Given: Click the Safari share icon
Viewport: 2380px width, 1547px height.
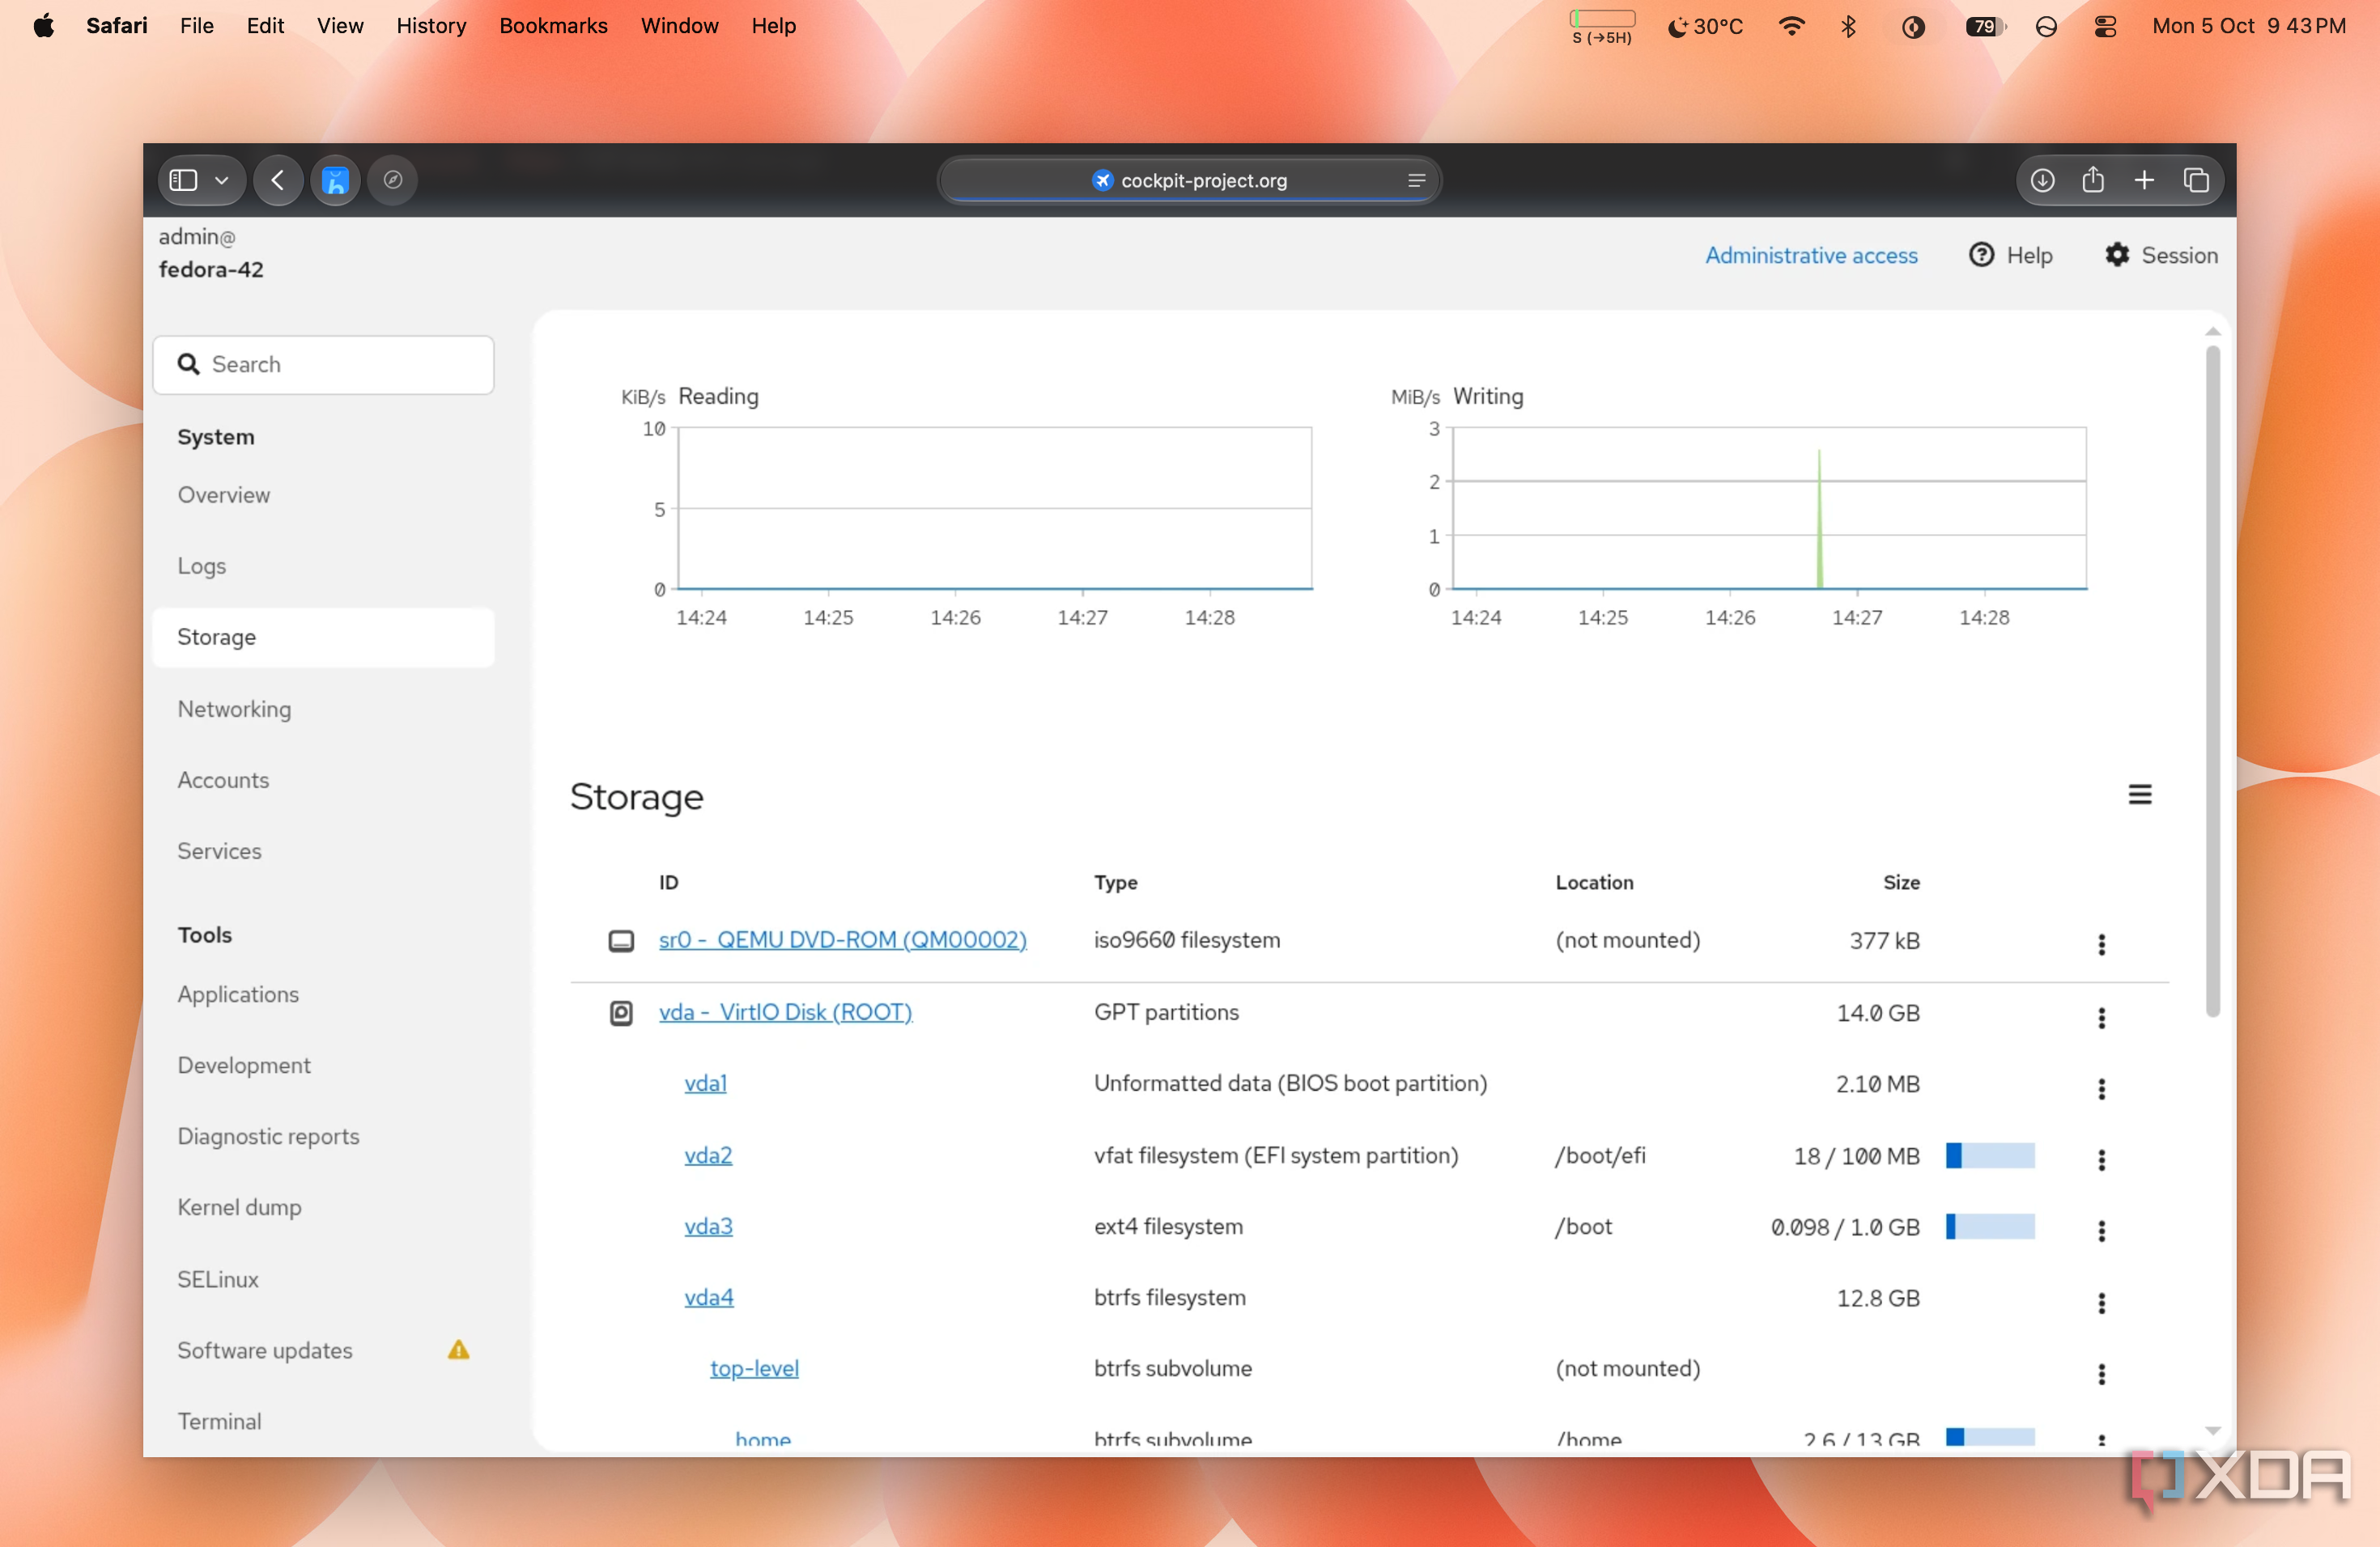Looking at the screenshot, I should pos(2092,180).
